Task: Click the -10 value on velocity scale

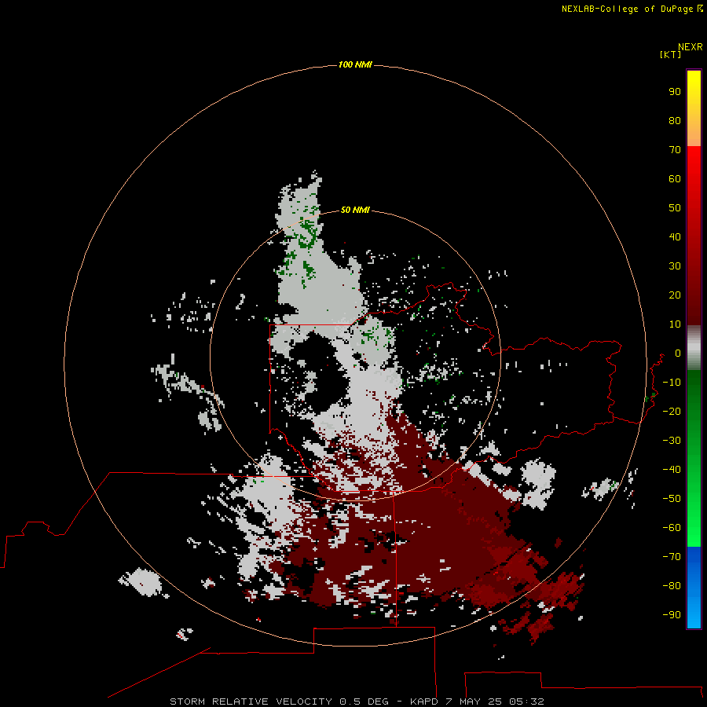Action: pyautogui.click(x=672, y=383)
